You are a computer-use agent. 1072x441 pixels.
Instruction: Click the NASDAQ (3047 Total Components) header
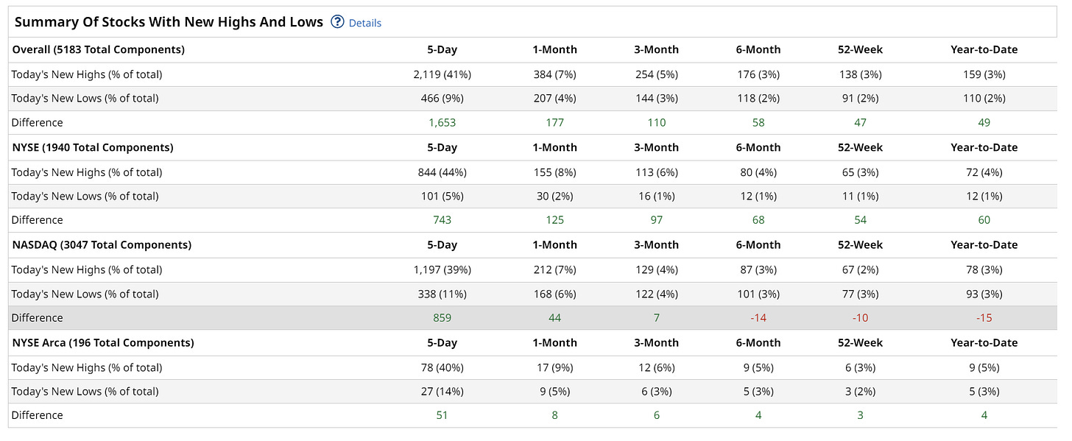[102, 245]
